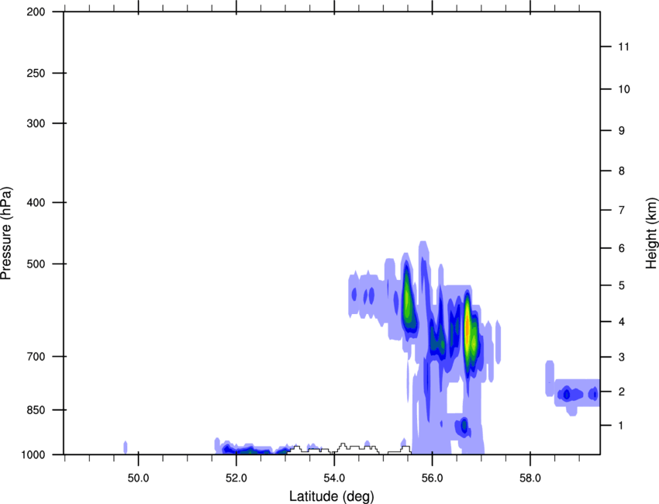Click the 58.0 latitude tick label
The image size is (659, 504).
tap(530, 475)
